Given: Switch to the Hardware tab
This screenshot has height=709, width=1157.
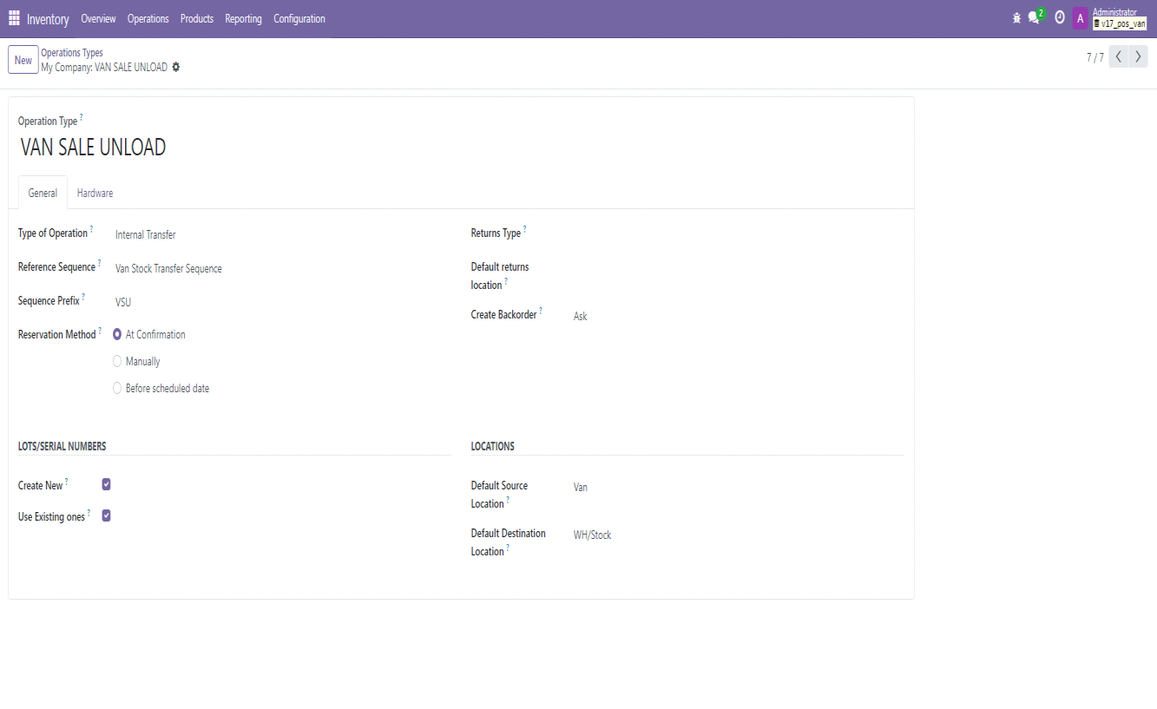Looking at the screenshot, I should 95,193.
